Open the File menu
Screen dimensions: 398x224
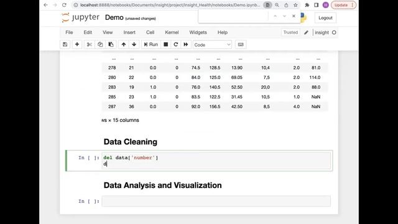pos(69,32)
